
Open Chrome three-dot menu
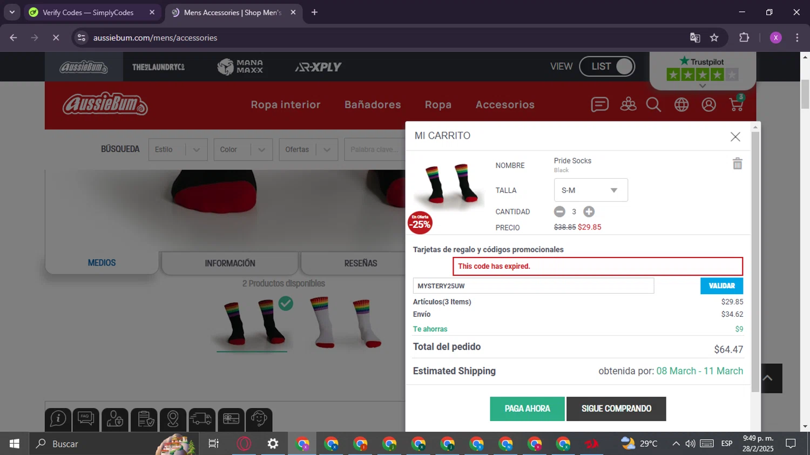pos(797,38)
